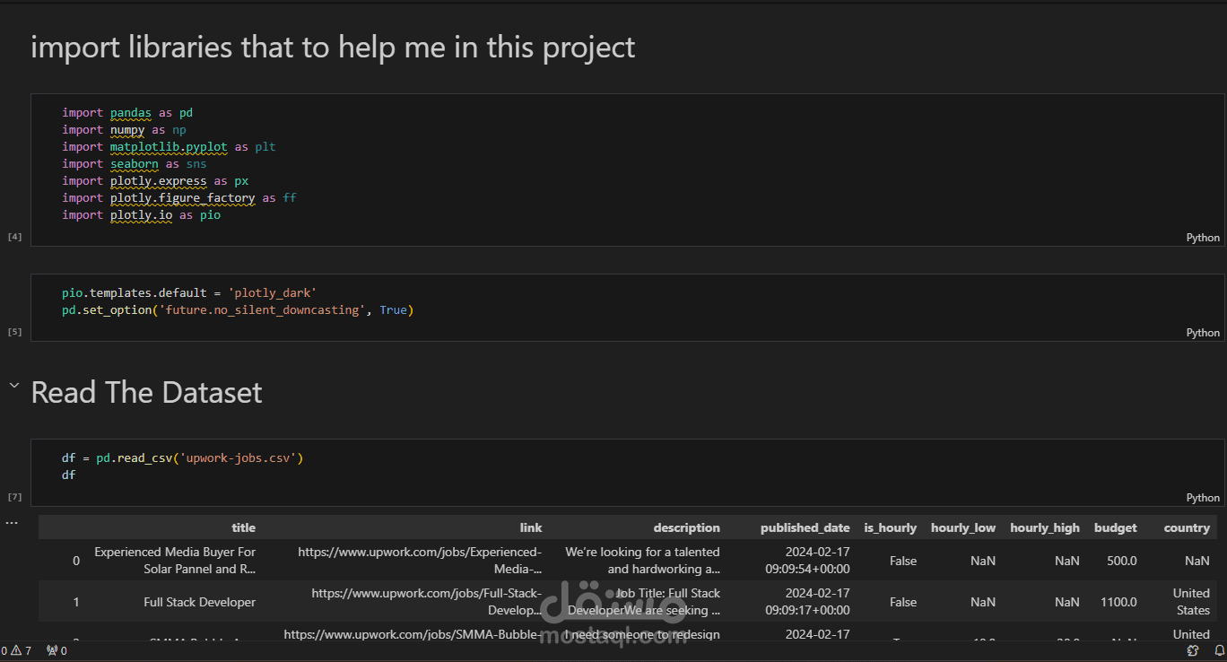Open the warnings count in status bar
1227x662 pixels.
[x=22, y=651]
